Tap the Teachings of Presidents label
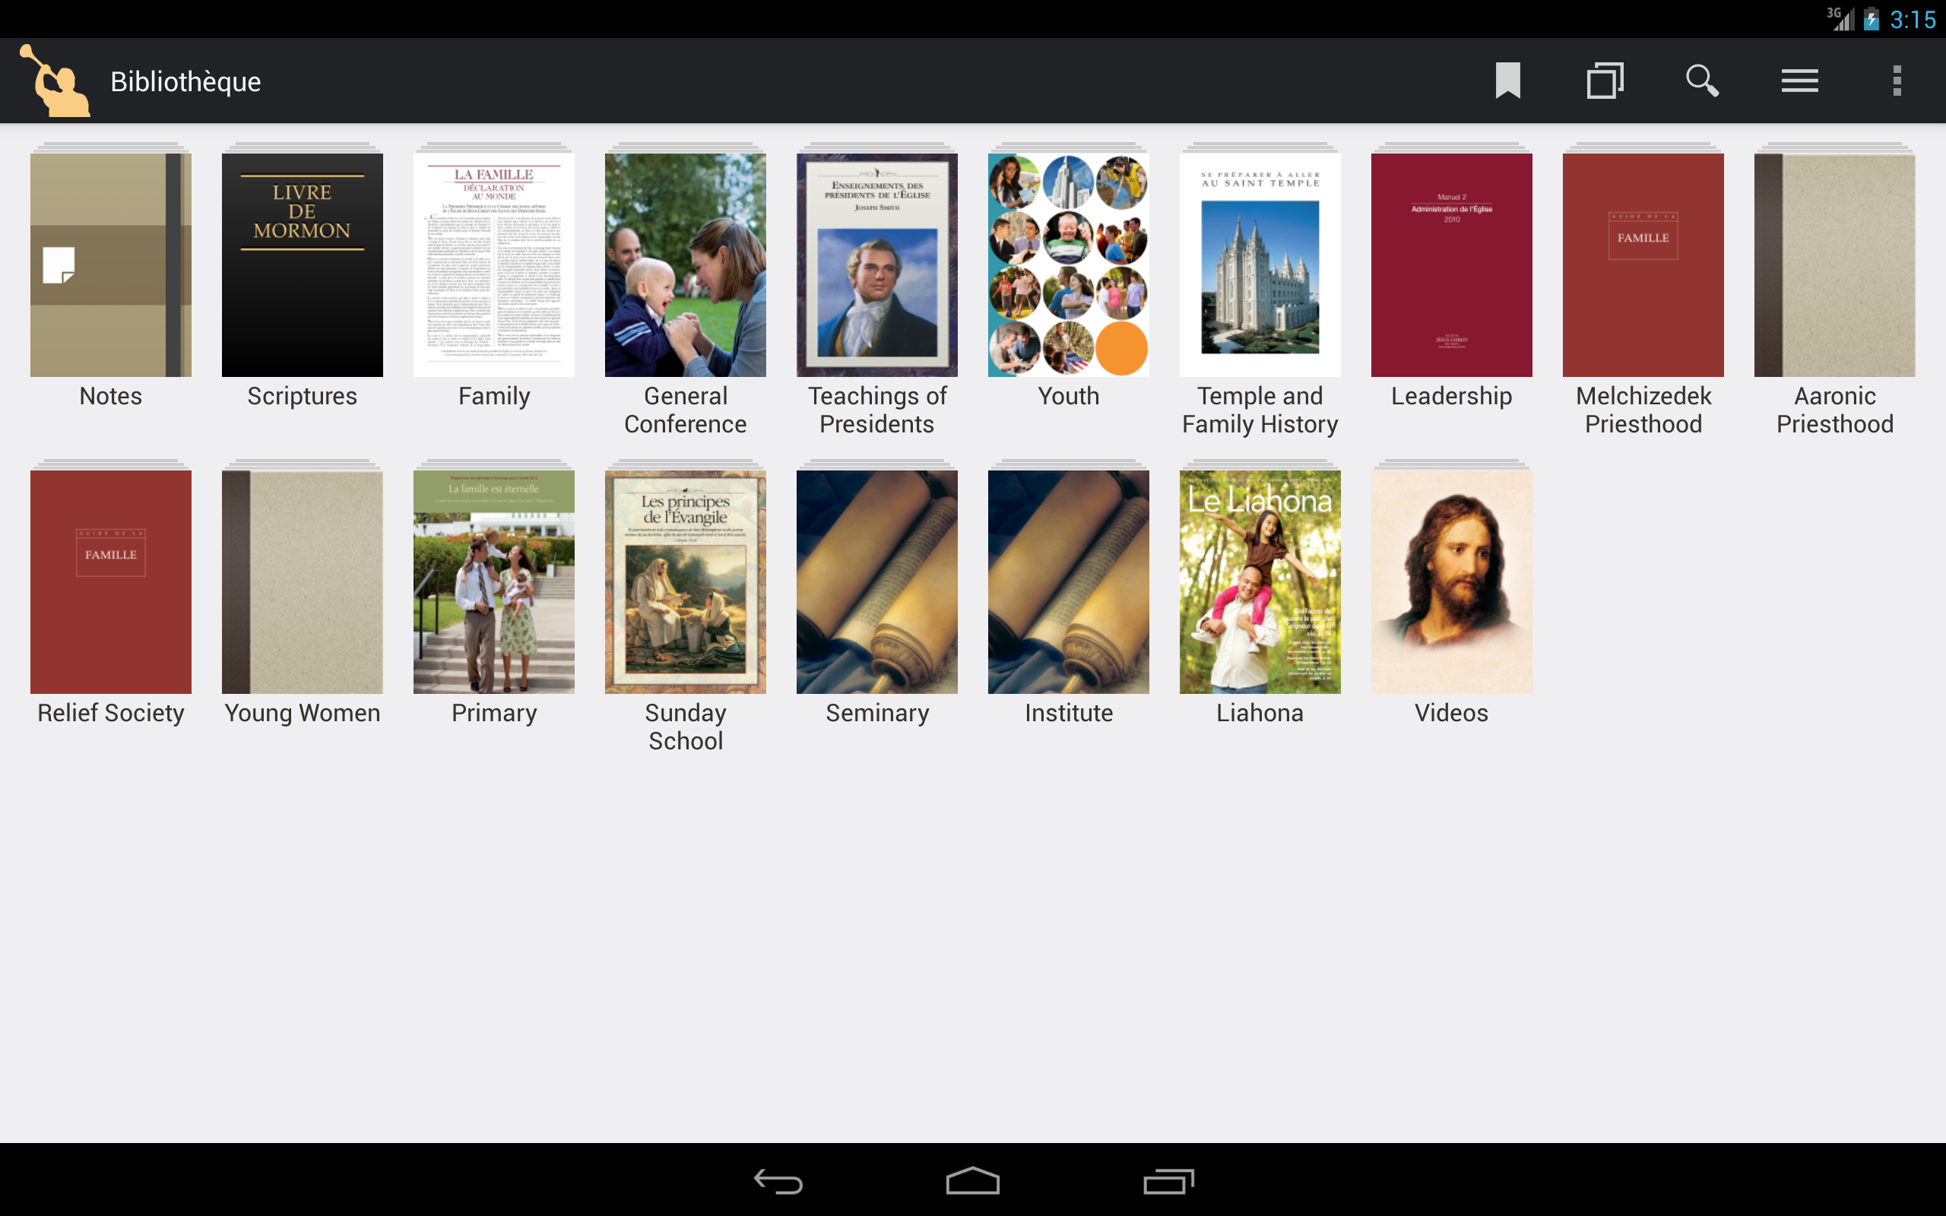The image size is (1946, 1216). [x=876, y=410]
